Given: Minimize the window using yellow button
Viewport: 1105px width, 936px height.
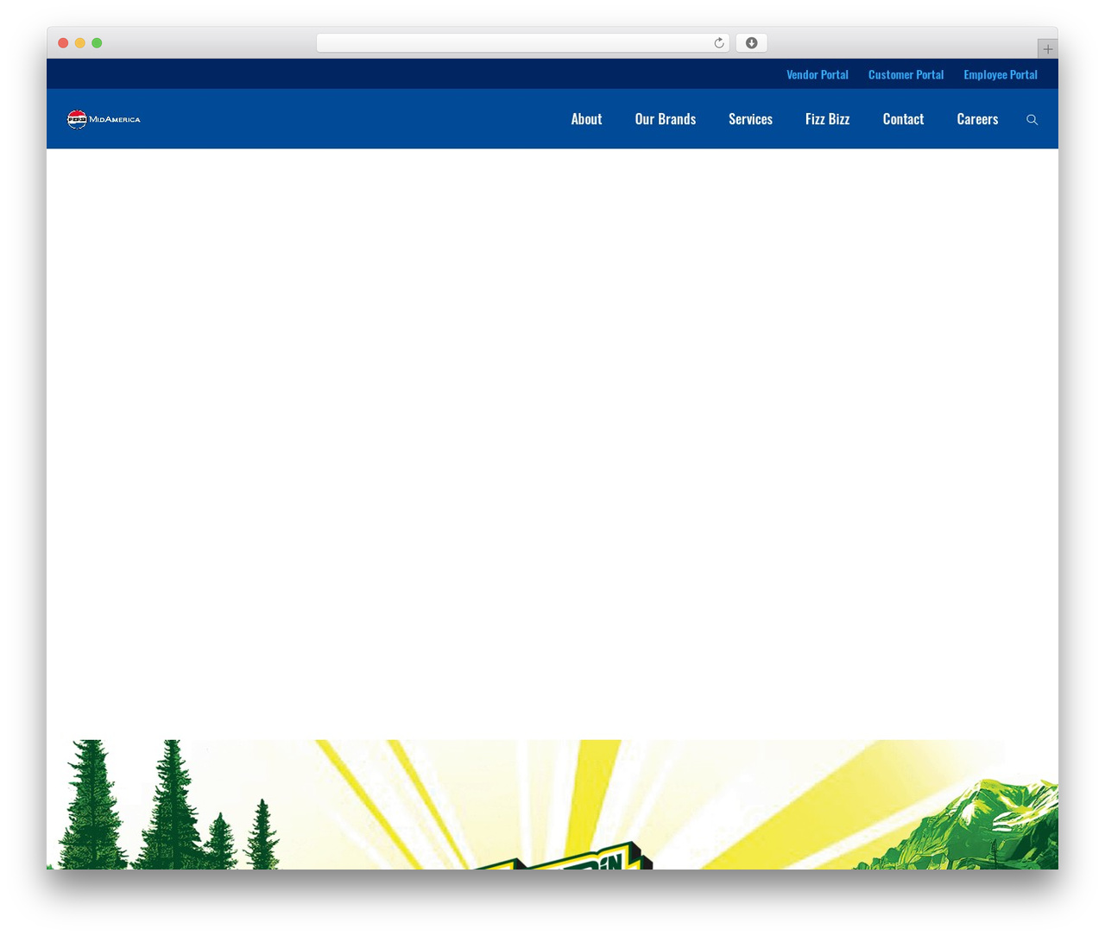Looking at the screenshot, I should click(x=80, y=43).
